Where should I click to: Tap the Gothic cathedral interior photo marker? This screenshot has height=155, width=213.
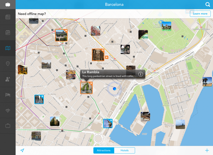tap(98, 55)
